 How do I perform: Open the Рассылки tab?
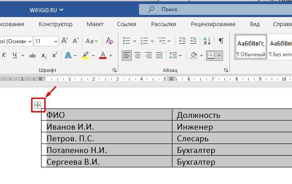pos(163,24)
